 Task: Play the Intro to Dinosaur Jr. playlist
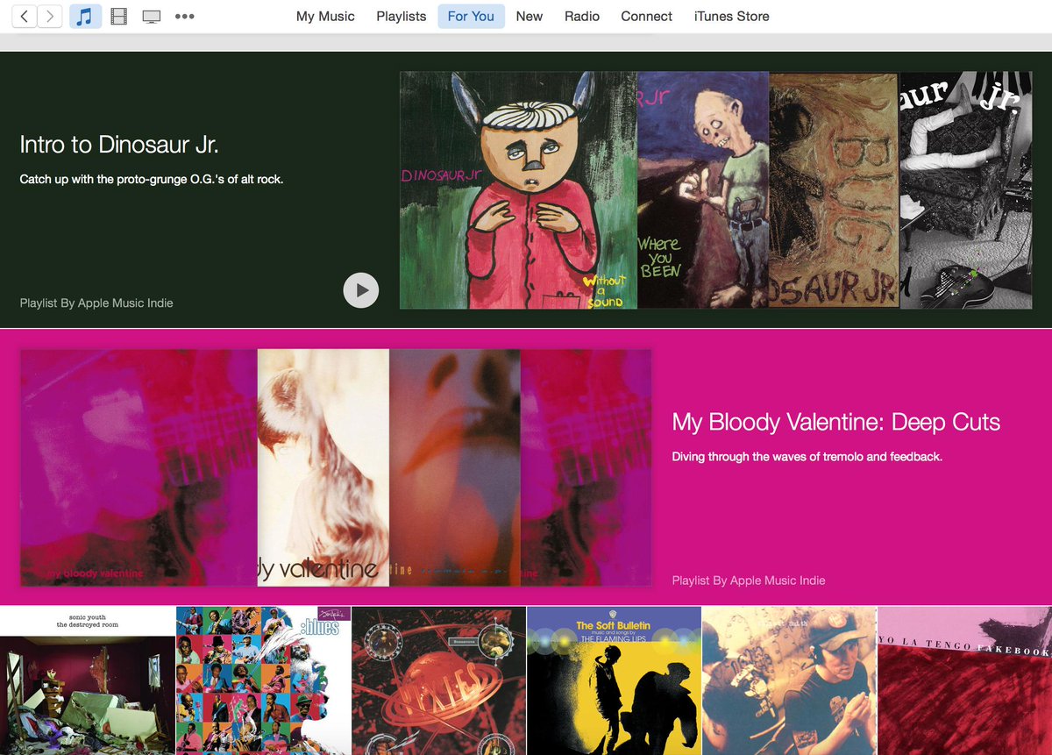(361, 290)
